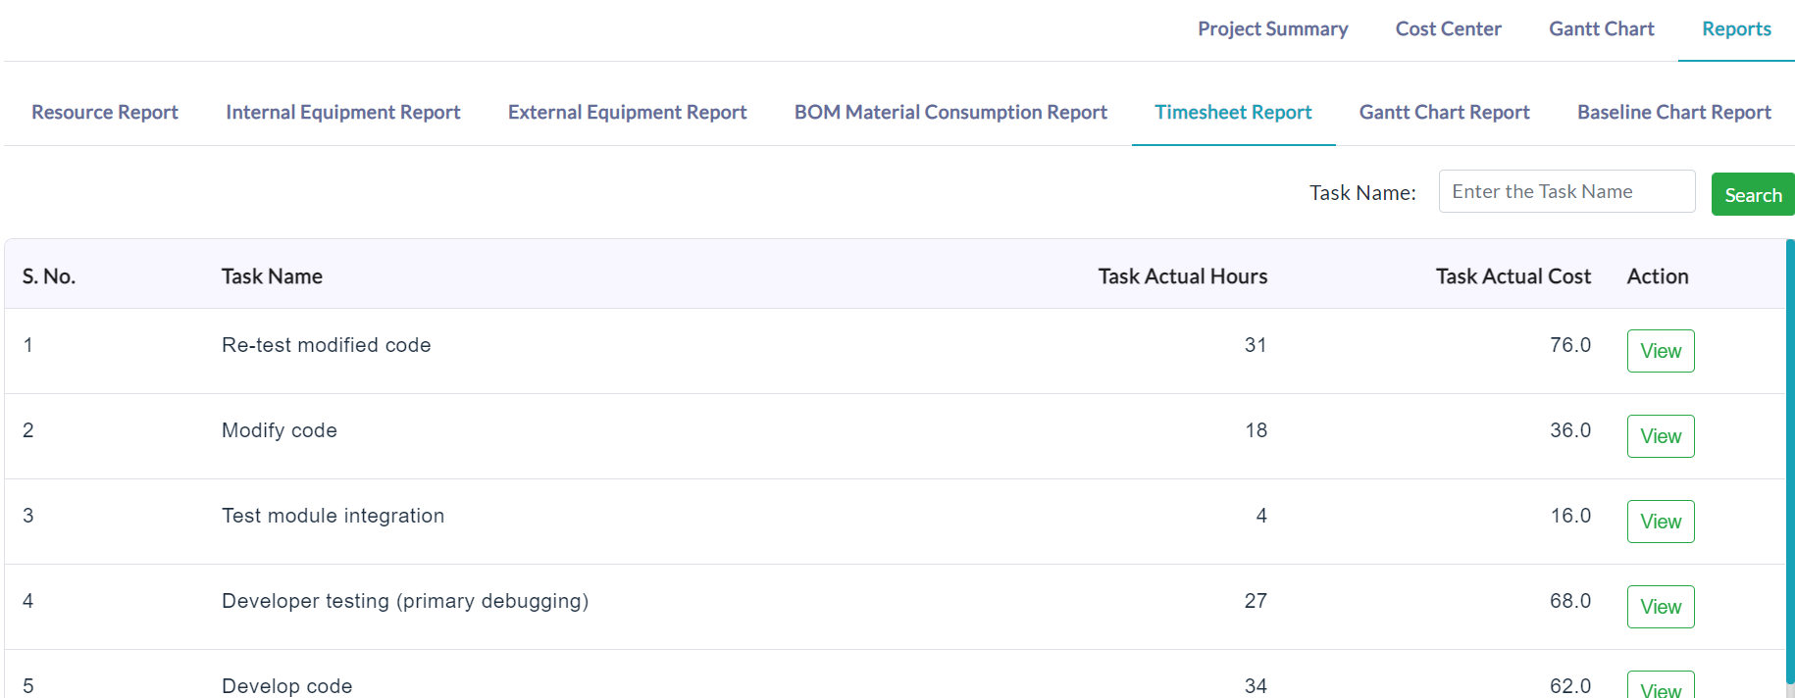1795x698 pixels.
Task: Switch to Internal Equipment Report
Action: click(x=342, y=113)
